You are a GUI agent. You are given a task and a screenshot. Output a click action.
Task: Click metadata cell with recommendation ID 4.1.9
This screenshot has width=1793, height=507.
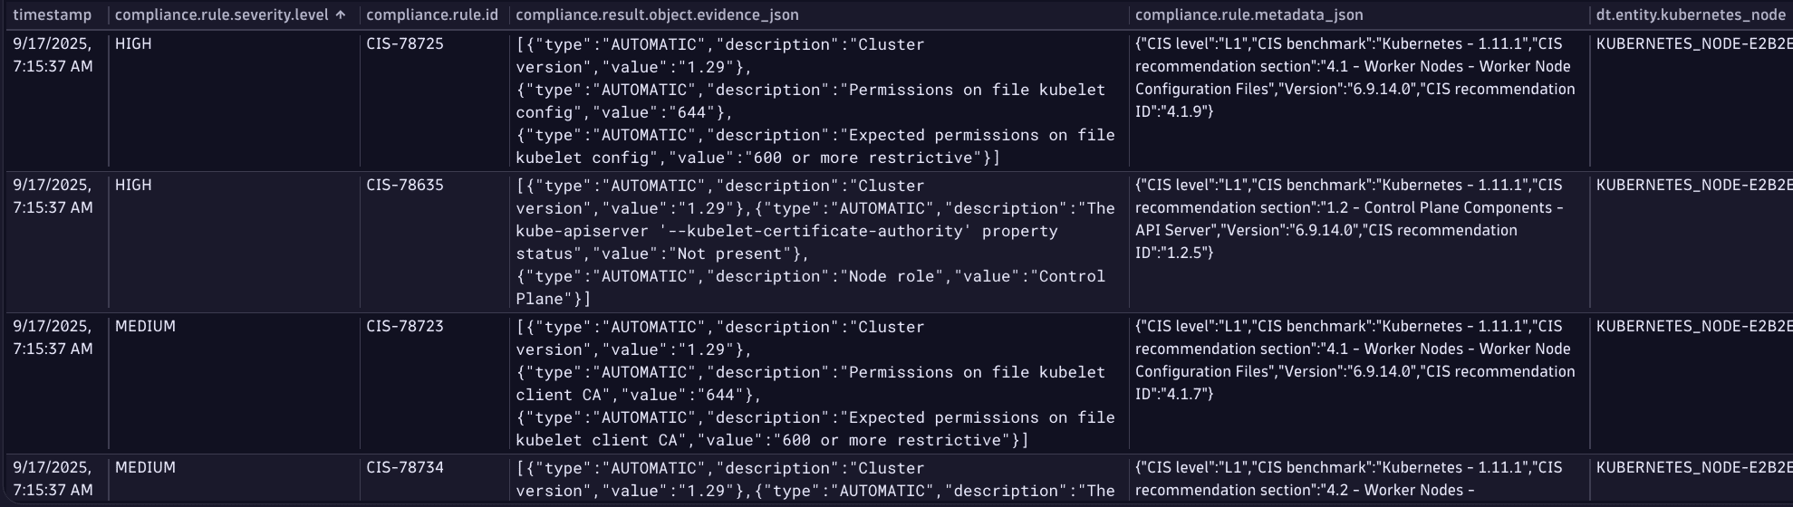tap(1354, 78)
